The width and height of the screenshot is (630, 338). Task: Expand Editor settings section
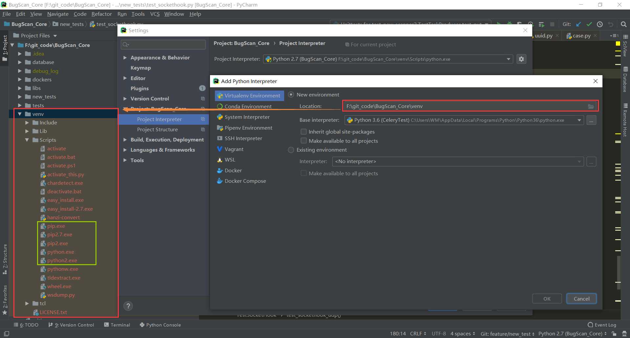125,78
